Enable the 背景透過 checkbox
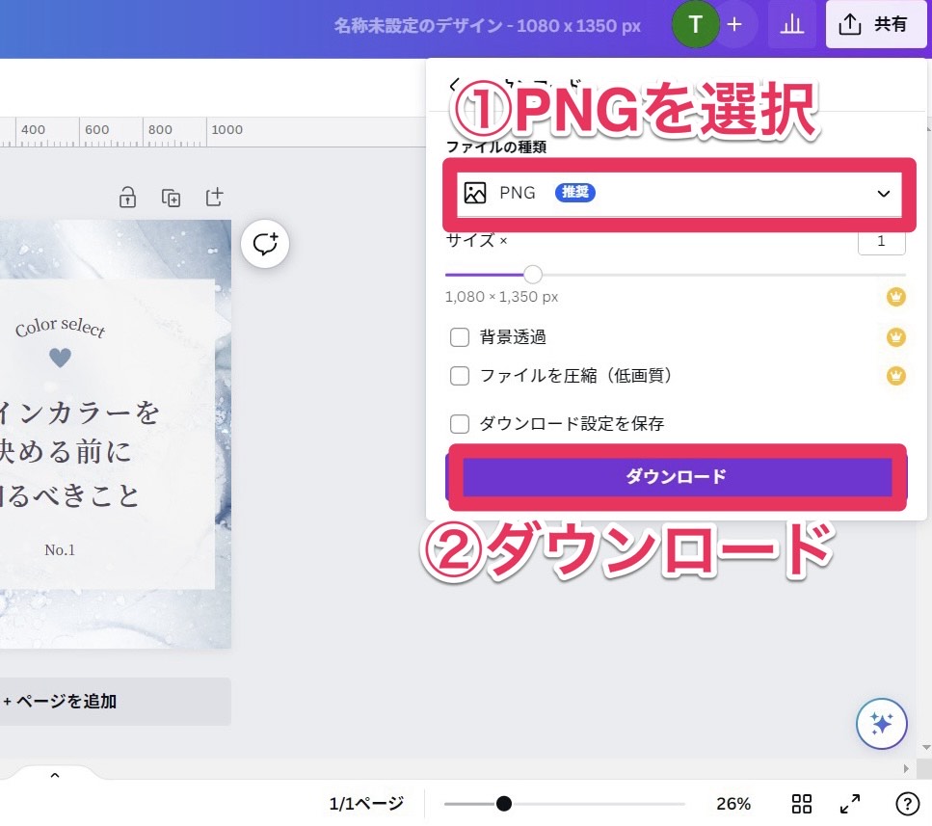The image size is (932, 826). pyautogui.click(x=460, y=337)
